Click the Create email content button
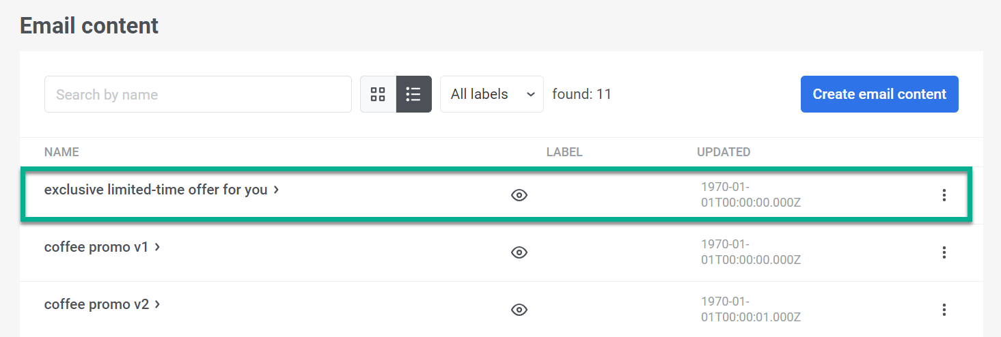Viewport: 1001px width, 337px height. 879,94
